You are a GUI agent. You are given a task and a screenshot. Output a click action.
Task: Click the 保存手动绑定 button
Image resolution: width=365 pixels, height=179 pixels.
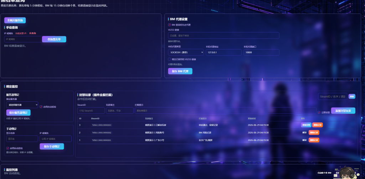52,147
